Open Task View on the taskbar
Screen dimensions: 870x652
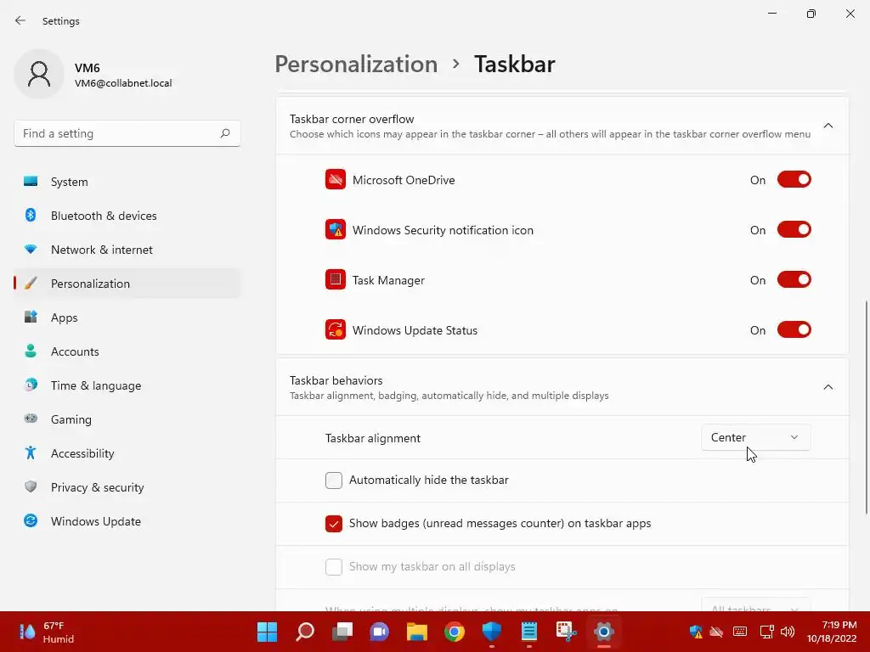pos(342,632)
